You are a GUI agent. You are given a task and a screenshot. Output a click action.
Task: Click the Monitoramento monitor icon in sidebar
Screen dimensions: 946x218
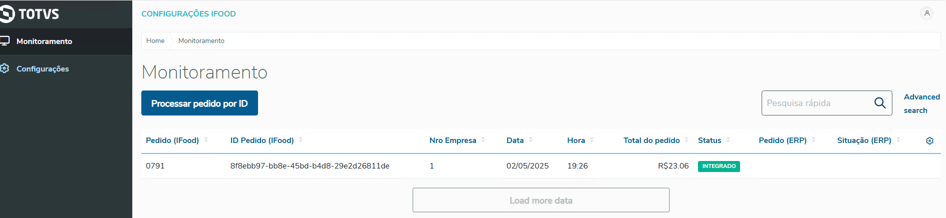(5, 41)
